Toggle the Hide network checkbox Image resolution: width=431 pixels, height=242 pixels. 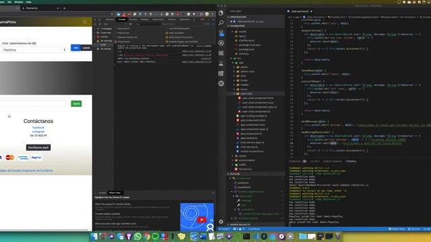tap(116, 28)
